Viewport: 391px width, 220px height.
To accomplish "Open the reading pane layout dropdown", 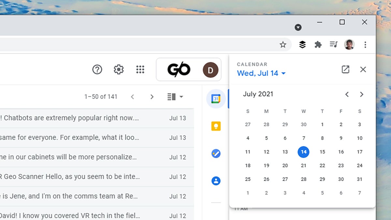I will [x=175, y=96].
